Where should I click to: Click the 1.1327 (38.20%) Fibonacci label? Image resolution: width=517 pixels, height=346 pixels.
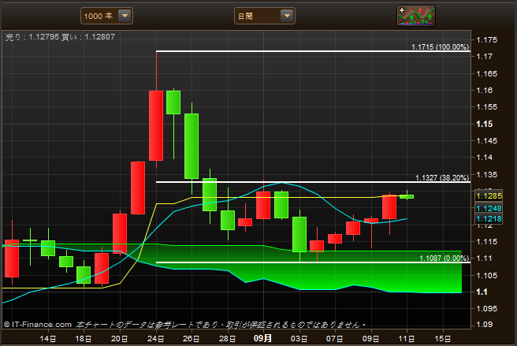442,178
